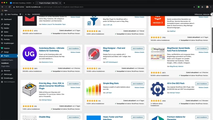The image size is (213, 120).
Task: Click the Benutzer person icon
Action: pos(2,71)
